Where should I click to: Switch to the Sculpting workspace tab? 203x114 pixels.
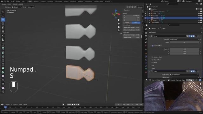[43, 2]
